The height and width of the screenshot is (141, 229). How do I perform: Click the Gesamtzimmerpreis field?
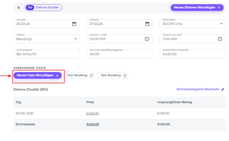(193, 54)
